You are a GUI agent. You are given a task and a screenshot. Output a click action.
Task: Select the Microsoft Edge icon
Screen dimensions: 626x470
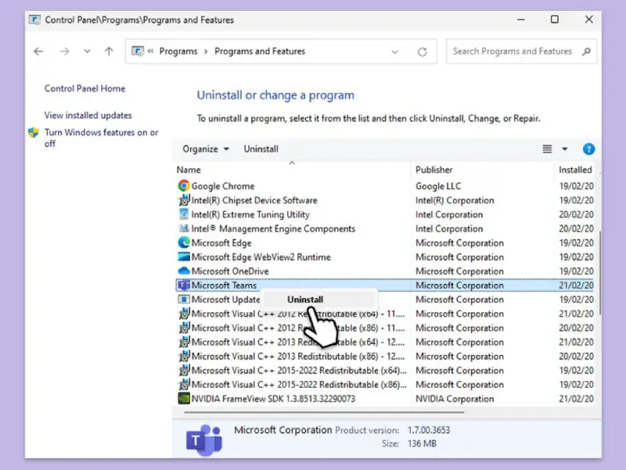[x=184, y=242]
